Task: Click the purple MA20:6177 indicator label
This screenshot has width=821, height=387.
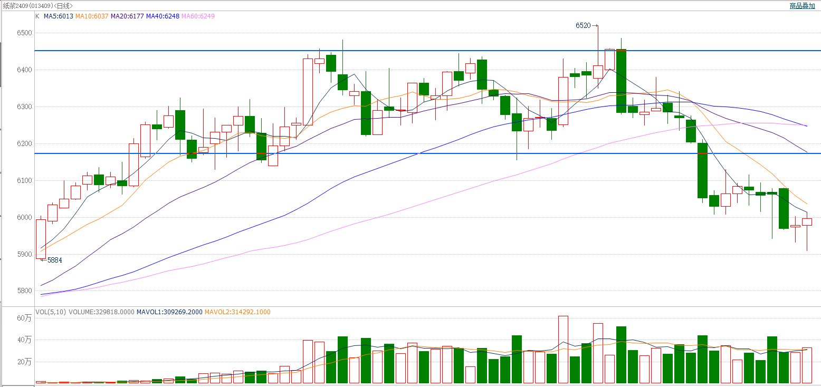Action: (127, 16)
